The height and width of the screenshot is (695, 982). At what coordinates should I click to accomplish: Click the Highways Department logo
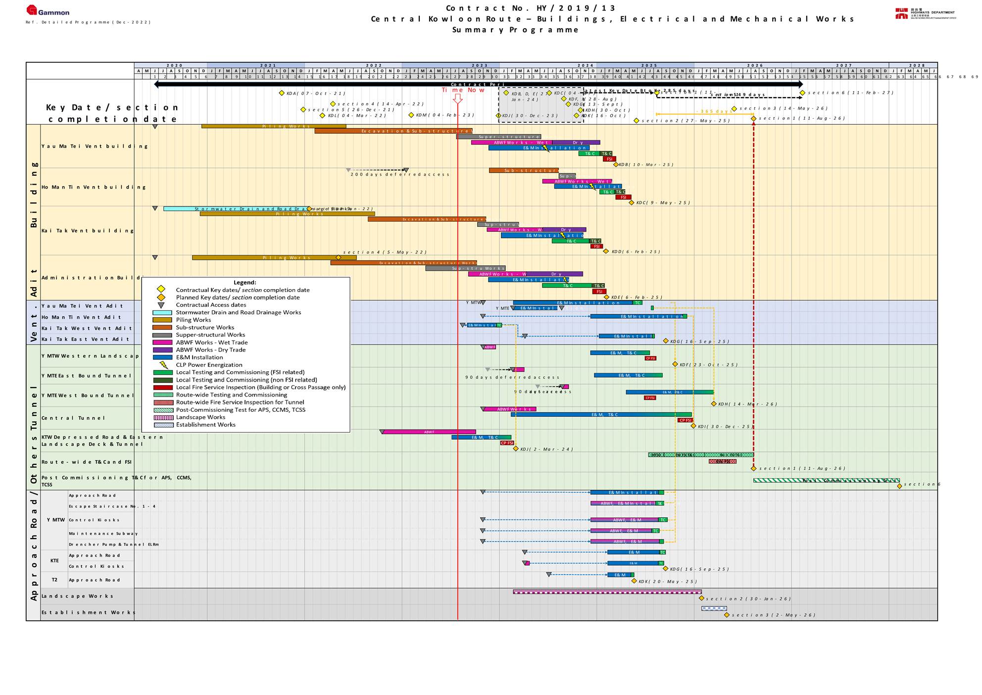(925, 13)
